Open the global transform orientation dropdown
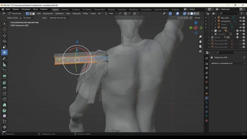Viewport: 247px width, 139px height. tap(111, 14)
